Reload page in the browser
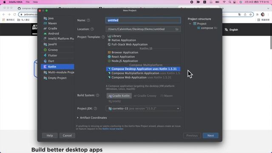The image size is (272, 153). tap(14, 14)
